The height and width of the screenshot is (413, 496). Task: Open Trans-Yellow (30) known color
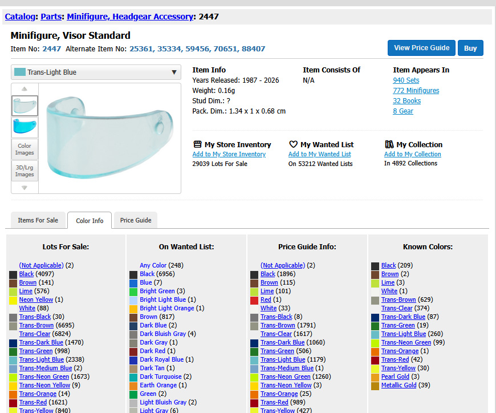pyautogui.click(x=399, y=368)
